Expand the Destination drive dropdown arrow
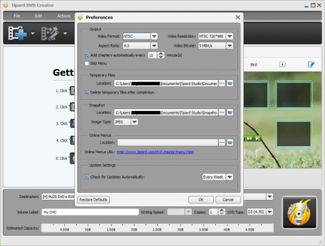Image resolution: width=325 pixels, height=246 pixels. coord(270,197)
